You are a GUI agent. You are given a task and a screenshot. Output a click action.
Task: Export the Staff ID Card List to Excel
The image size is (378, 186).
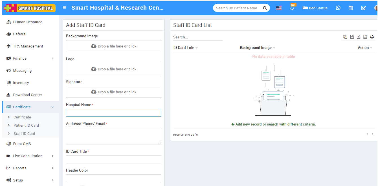click(352, 37)
